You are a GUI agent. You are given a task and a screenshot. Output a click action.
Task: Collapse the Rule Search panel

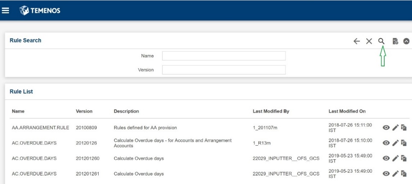pyautogui.click(x=406, y=41)
